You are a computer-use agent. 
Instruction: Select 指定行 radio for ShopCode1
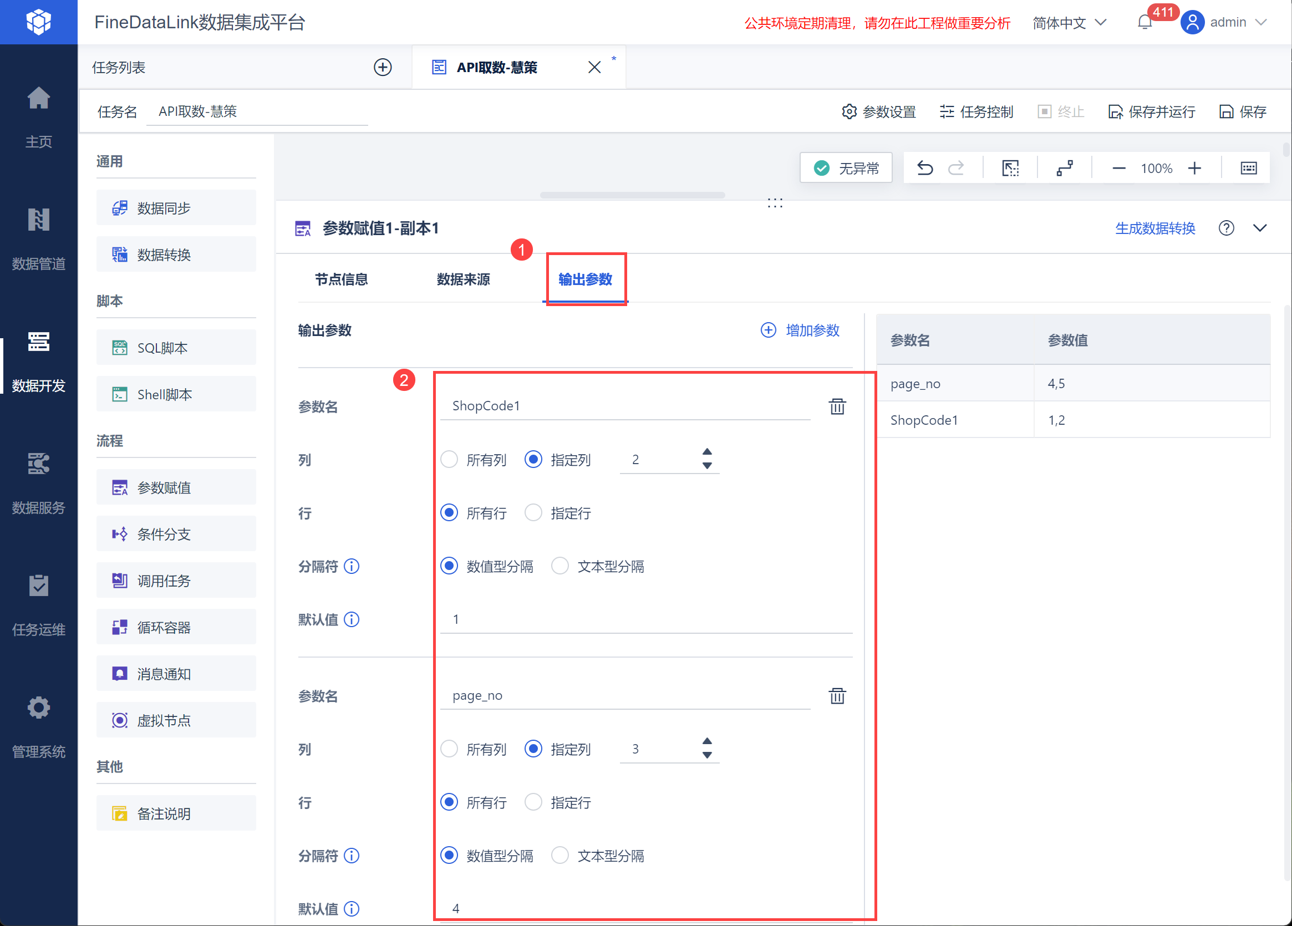pos(533,512)
